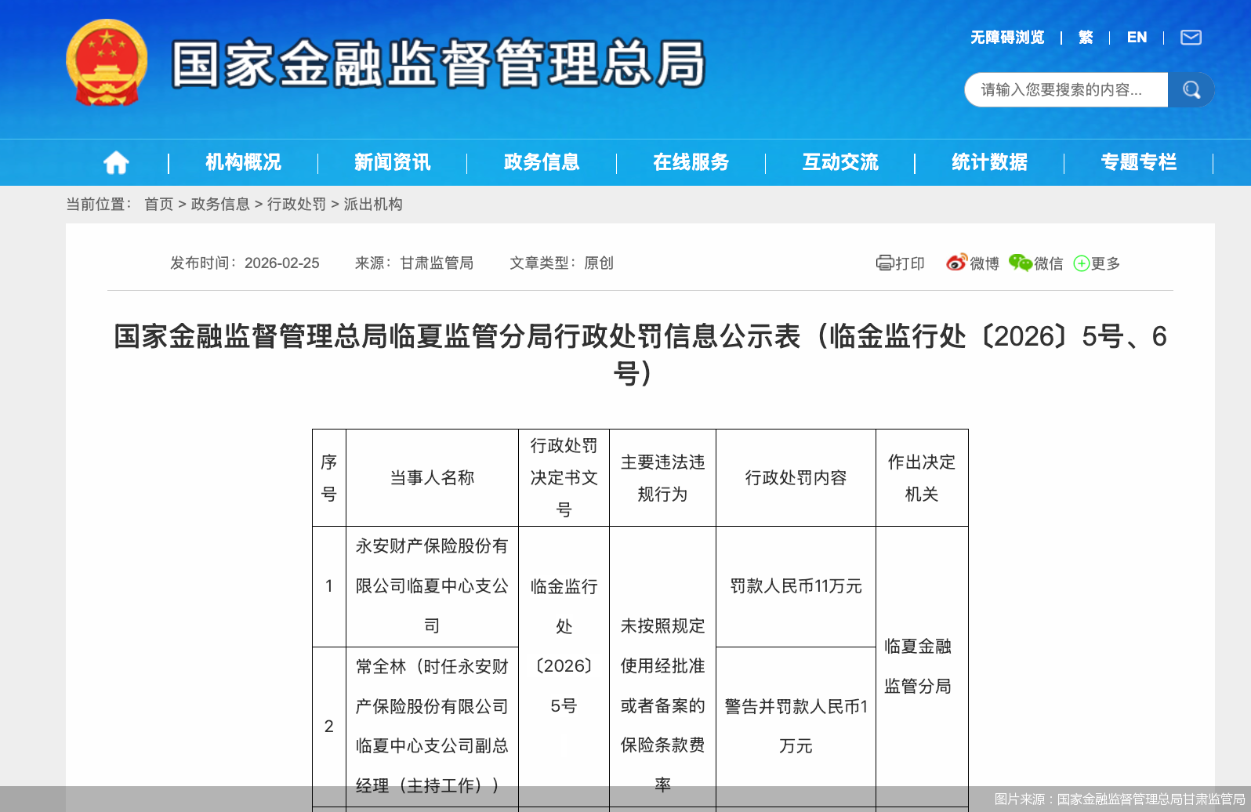Click table header 当事人名称

pos(432,478)
